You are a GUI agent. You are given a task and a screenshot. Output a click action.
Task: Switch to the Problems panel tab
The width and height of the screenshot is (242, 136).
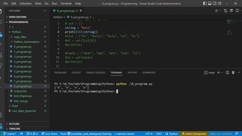(x=60, y=73)
